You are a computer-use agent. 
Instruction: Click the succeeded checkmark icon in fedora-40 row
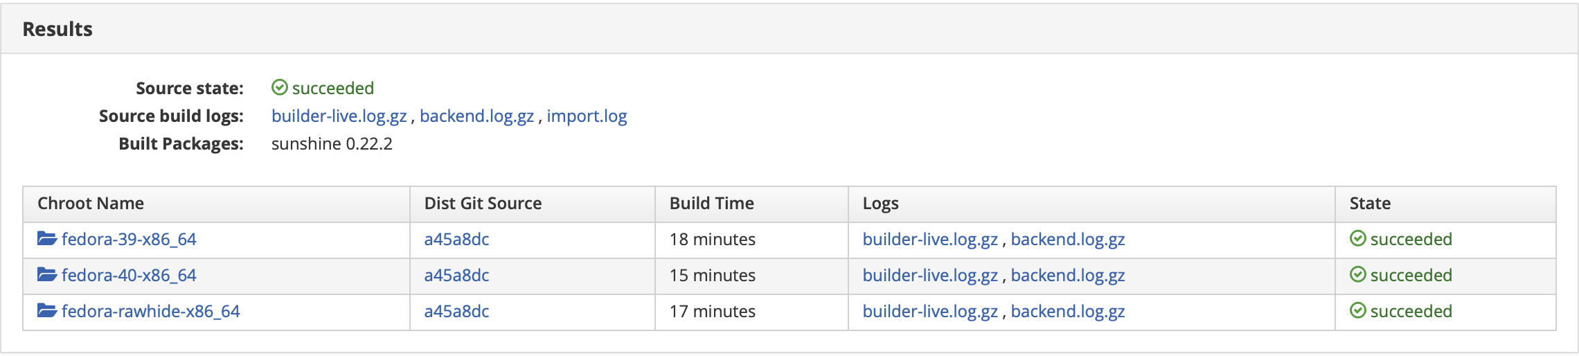coord(1358,274)
